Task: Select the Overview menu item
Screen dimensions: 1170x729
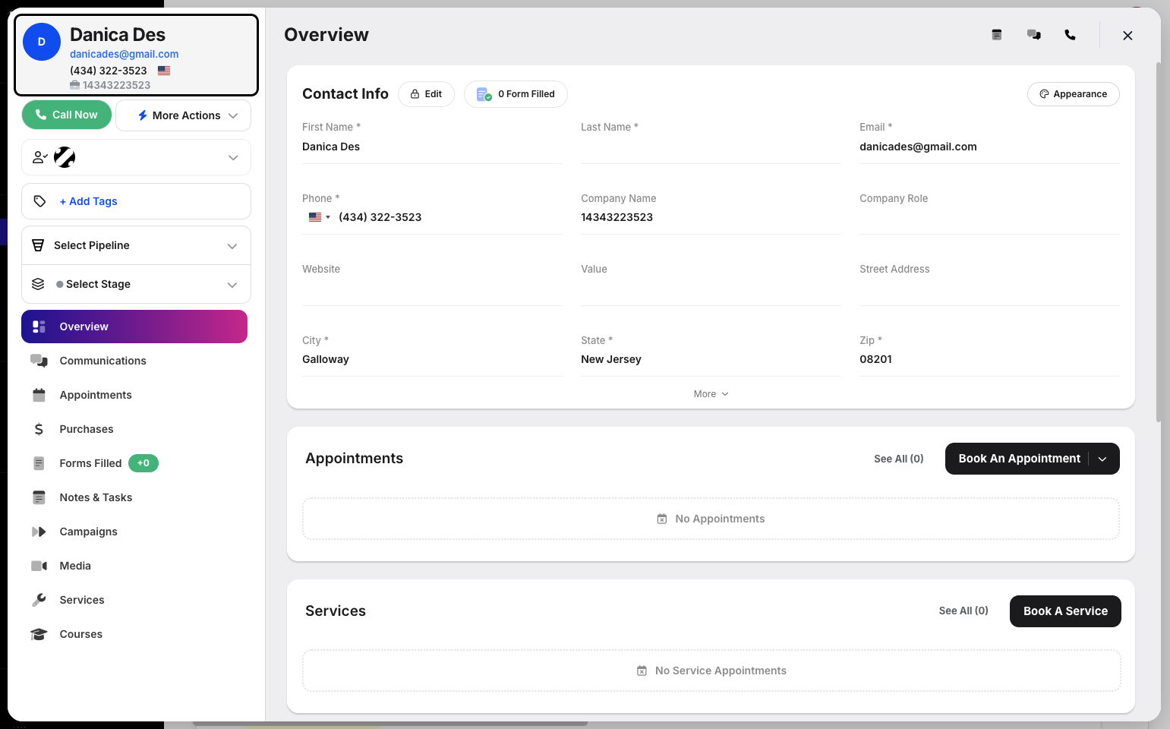Action: (x=134, y=327)
